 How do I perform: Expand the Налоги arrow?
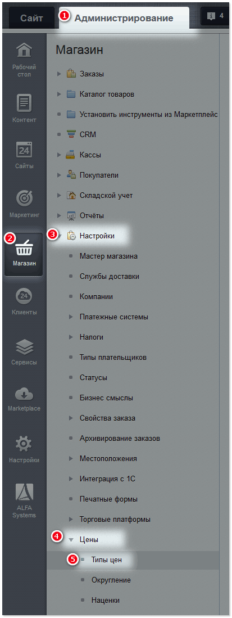click(x=71, y=337)
